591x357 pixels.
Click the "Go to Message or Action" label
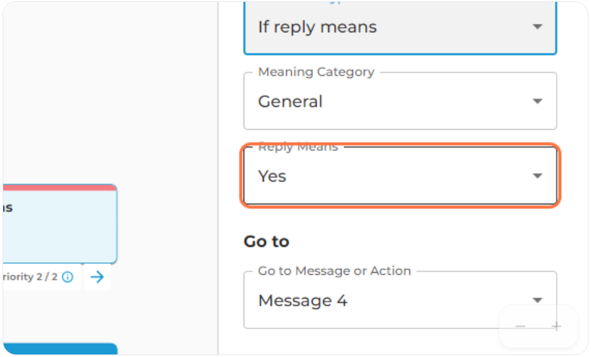[x=334, y=271]
